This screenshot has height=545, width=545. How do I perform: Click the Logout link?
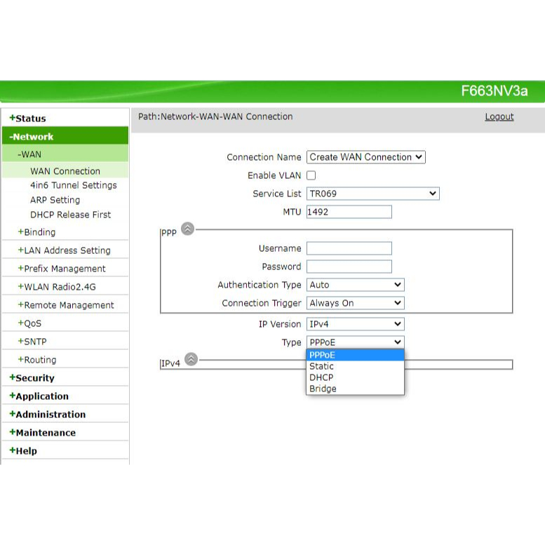[499, 116]
